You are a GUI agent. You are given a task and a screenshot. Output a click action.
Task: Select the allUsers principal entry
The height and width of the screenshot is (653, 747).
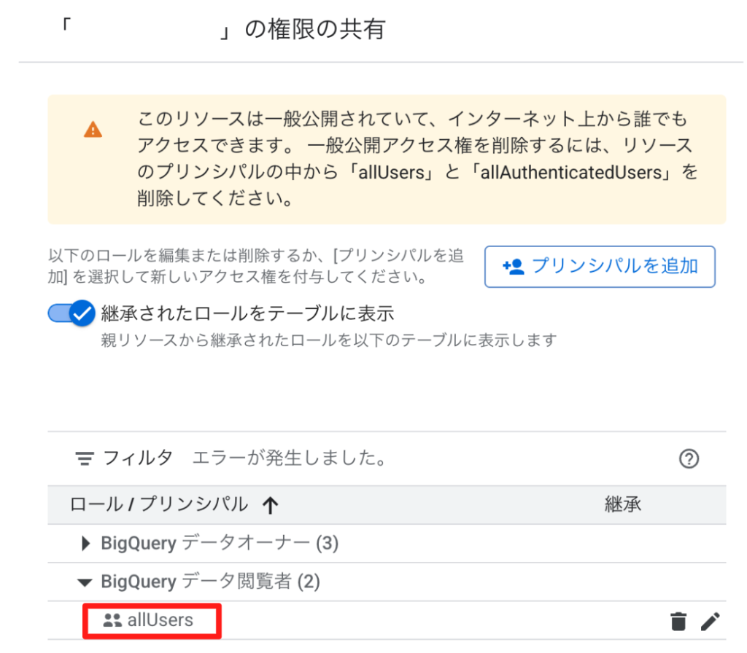click(160, 620)
